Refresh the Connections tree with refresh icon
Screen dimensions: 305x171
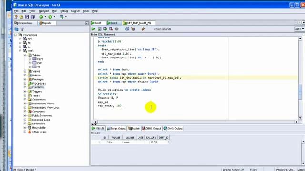pos(16,29)
